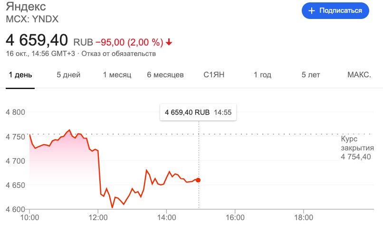Viewport: 383px width, 232px height.
Task: Switch chart to 1 год
Action: (262, 74)
